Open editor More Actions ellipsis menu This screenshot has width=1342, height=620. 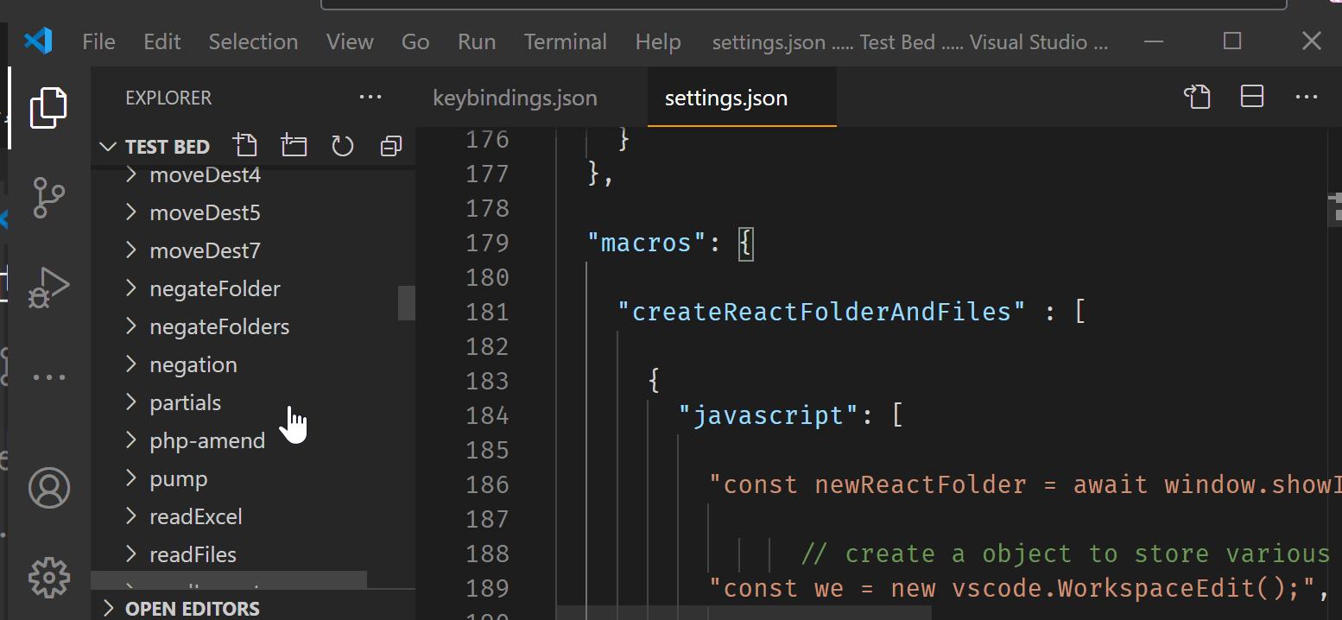pos(1307,97)
